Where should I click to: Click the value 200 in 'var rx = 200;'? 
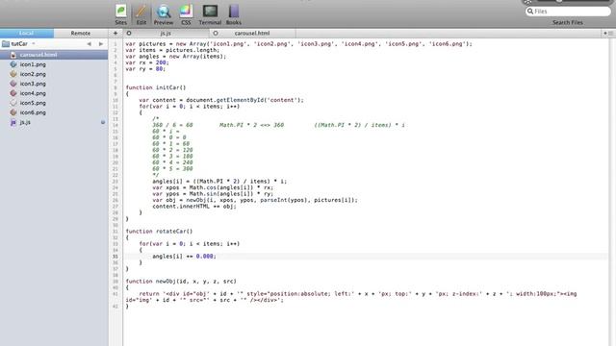point(161,62)
